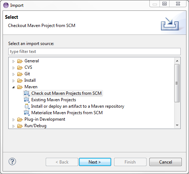
Task: Select the Install tree label
Action: click(30, 80)
